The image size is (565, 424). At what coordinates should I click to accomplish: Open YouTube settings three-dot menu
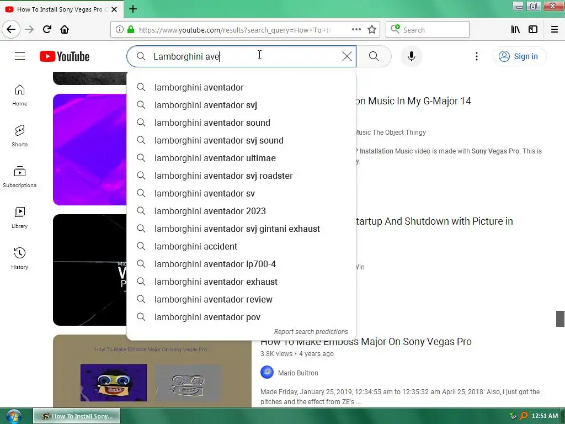tap(477, 56)
